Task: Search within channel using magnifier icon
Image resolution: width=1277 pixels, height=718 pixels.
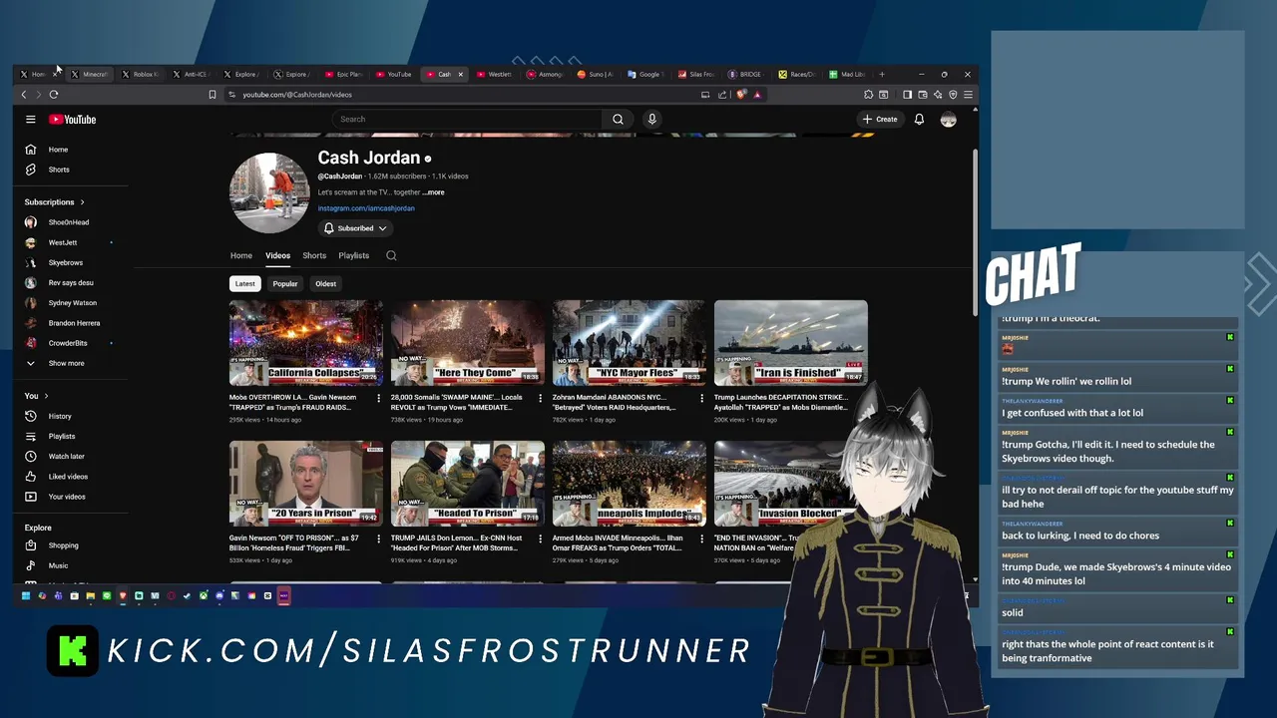Action: click(x=391, y=256)
